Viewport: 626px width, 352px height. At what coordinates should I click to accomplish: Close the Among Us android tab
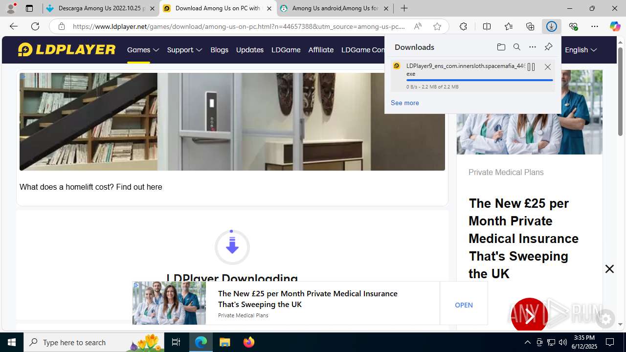tap(386, 8)
